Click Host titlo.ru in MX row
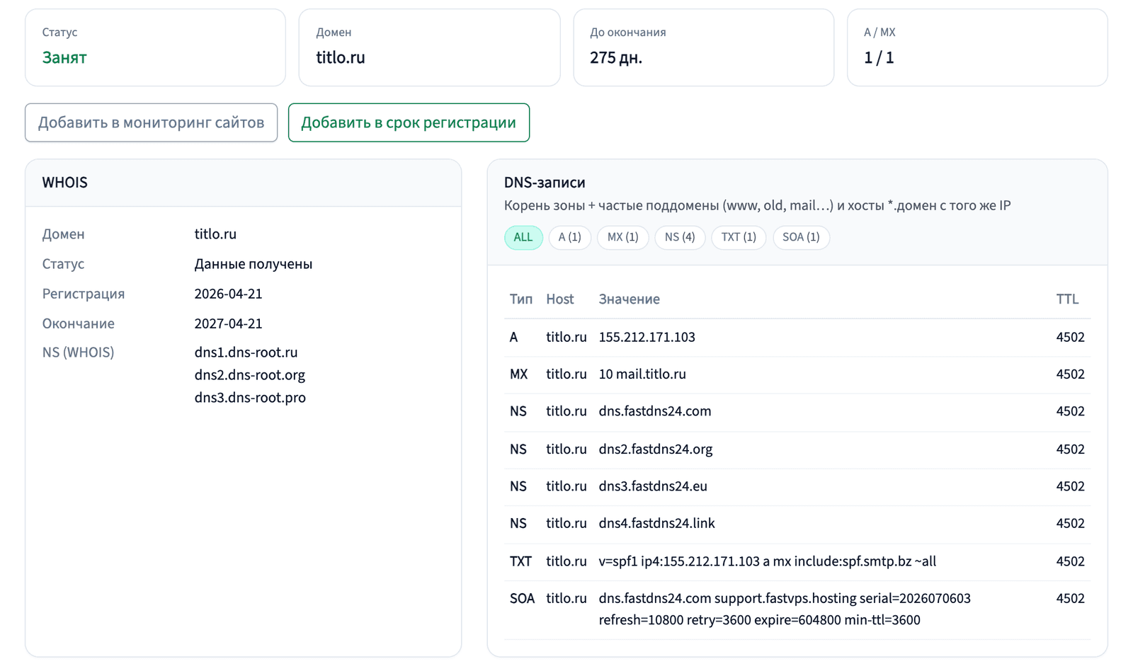The height and width of the screenshot is (671, 1133). 566,374
